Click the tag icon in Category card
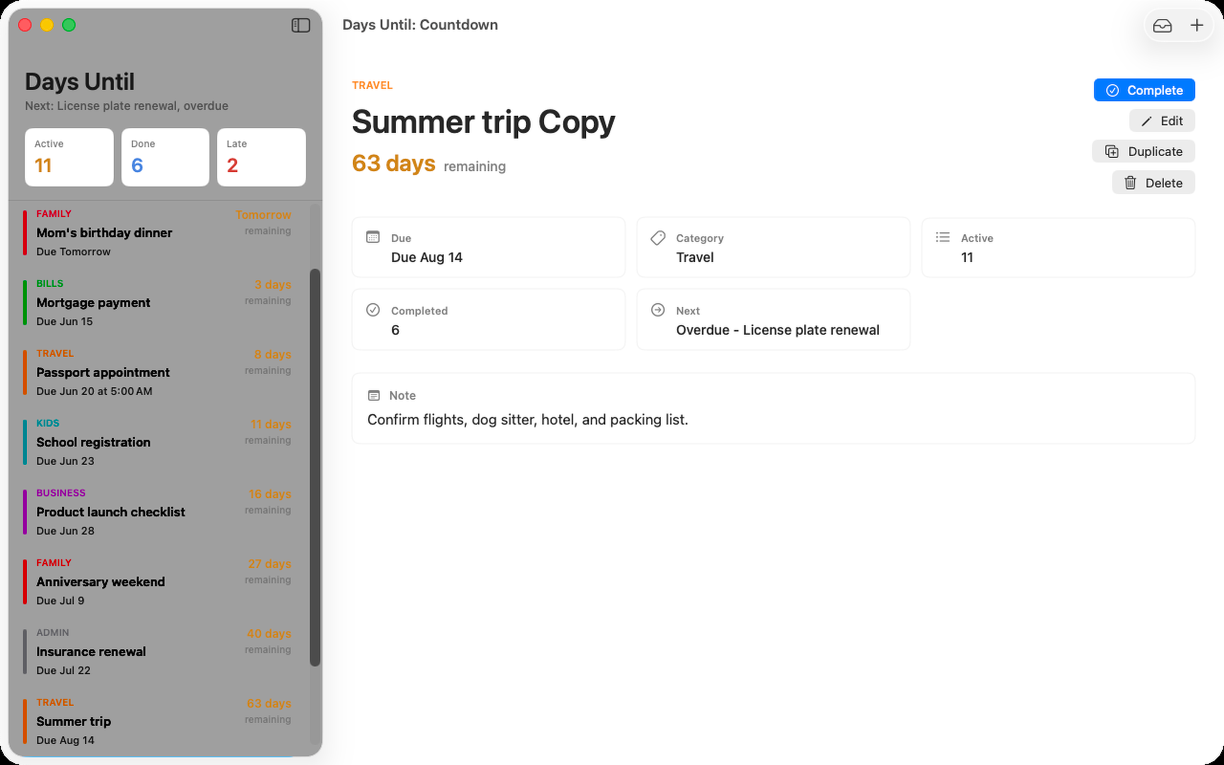Image resolution: width=1224 pixels, height=765 pixels. coord(657,237)
